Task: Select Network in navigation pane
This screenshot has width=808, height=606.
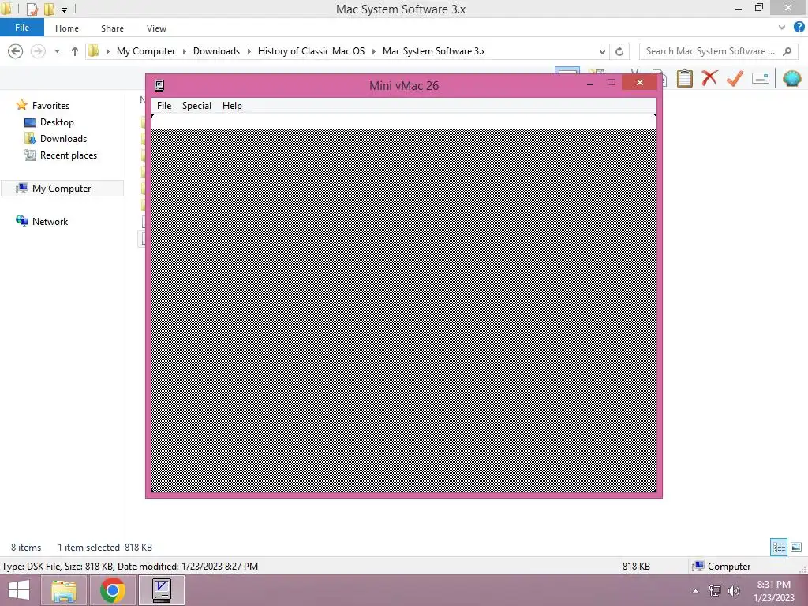Action: pos(50,222)
